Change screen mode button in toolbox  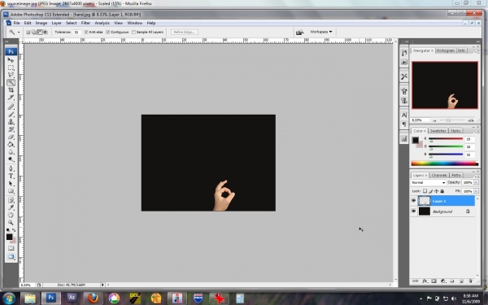tap(11, 257)
